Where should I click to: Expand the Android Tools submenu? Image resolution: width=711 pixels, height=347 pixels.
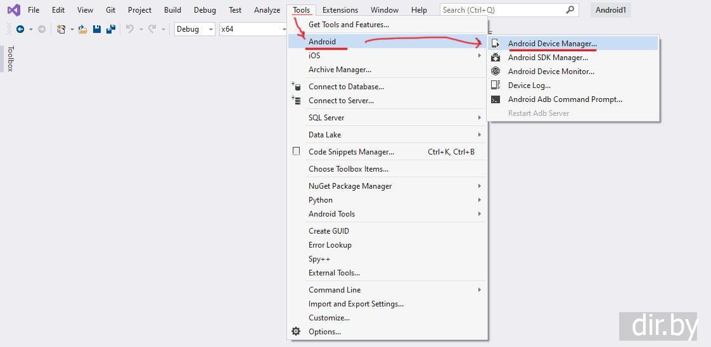click(387, 214)
